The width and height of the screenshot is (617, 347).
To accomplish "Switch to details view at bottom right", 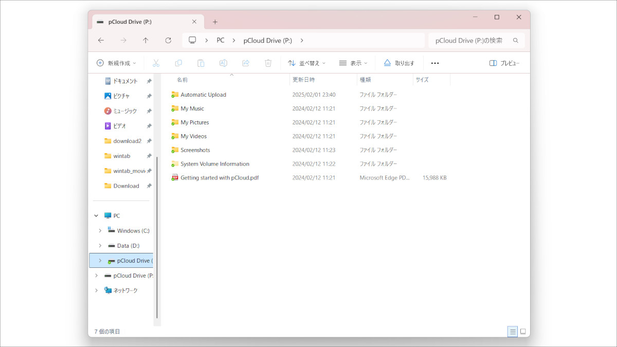I will (512, 332).
